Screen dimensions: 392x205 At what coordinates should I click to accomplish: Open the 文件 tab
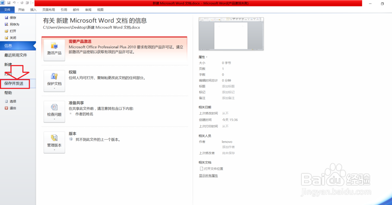coord(7,9)
